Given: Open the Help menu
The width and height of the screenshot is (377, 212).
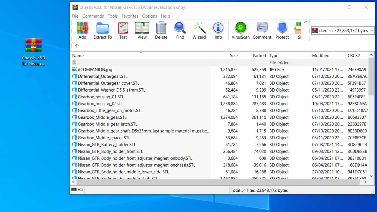Looking at the screenshot, I should click(165, 16).
